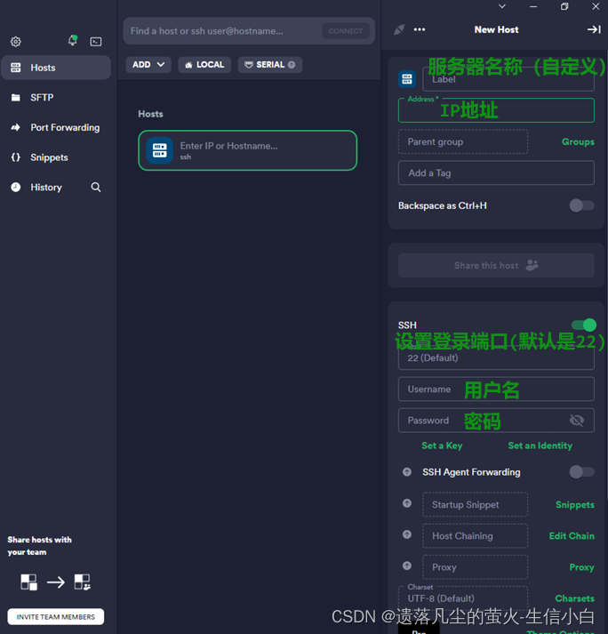Click the host server icon in the Hosts list
Image resolution: width=608 pixels, height=634 pixels.
(160, 150)
